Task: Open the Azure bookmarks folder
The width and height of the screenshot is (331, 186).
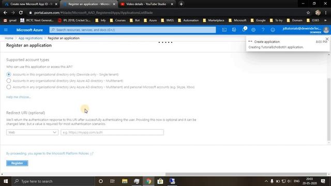Action: 151,21
